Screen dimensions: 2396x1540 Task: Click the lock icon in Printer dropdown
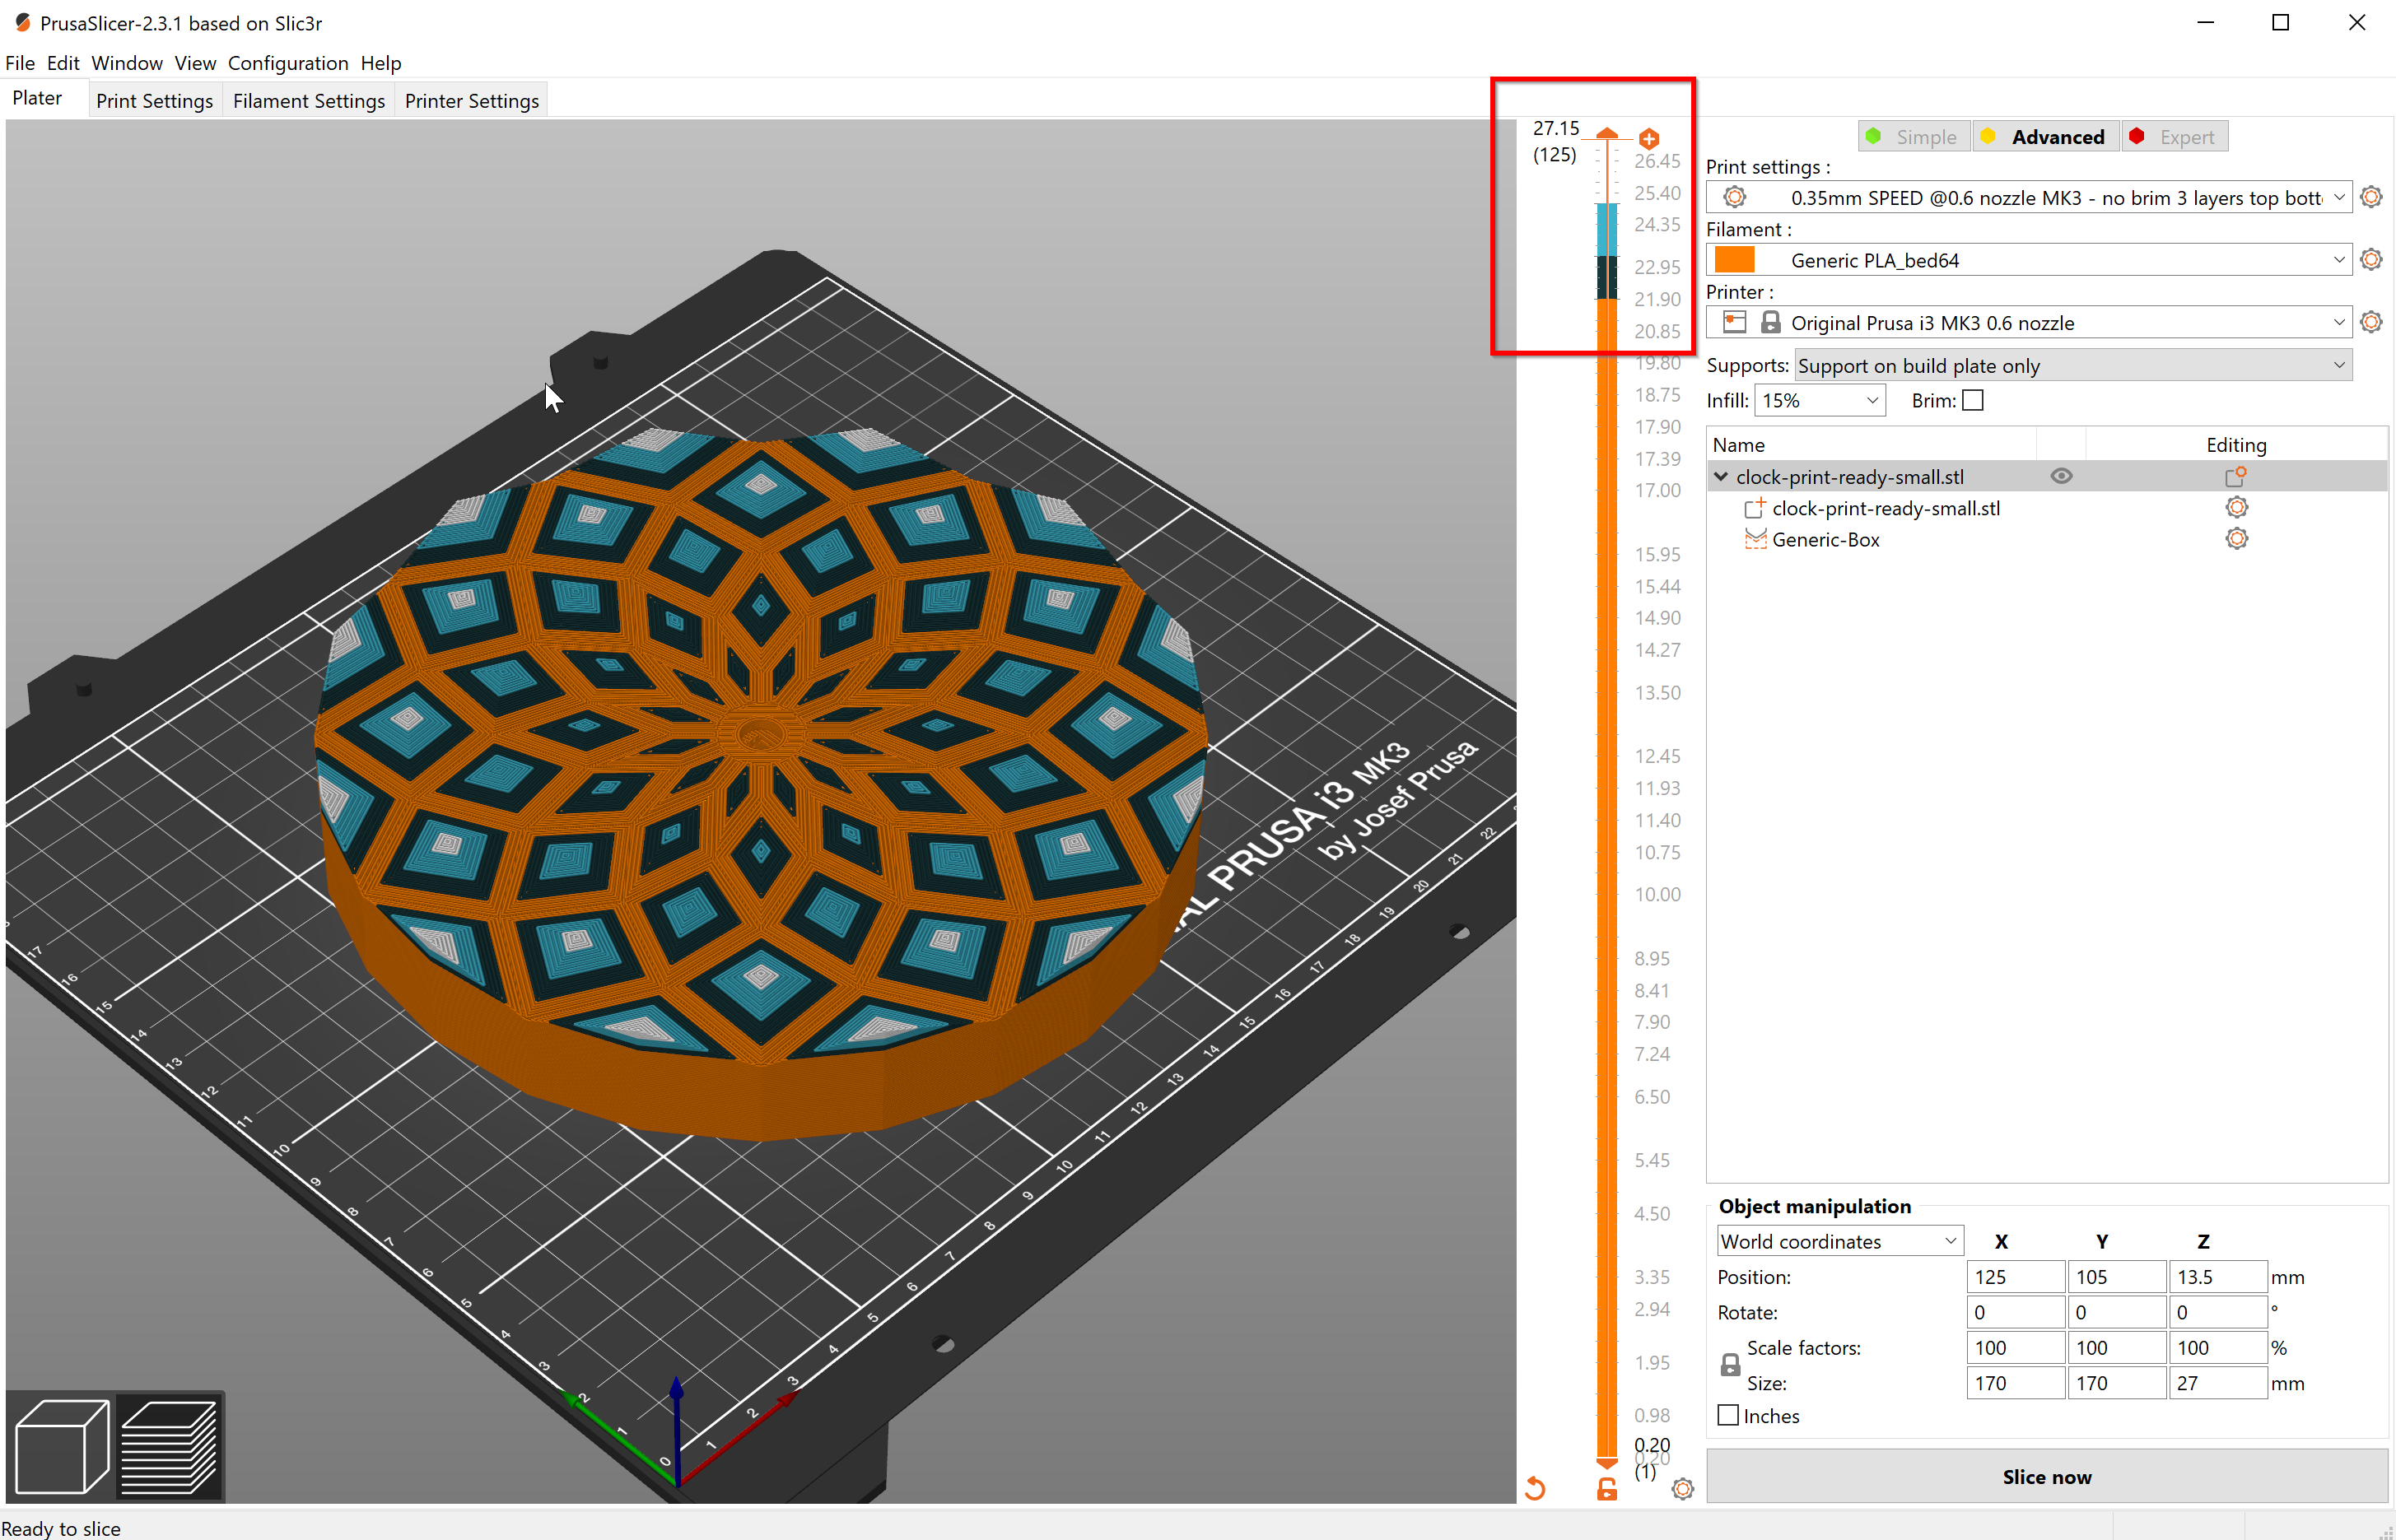point(1769,322)
